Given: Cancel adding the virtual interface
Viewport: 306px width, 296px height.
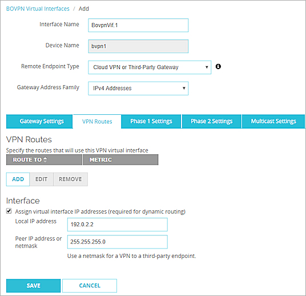Looking at the screenshot, I should [90, 286].
